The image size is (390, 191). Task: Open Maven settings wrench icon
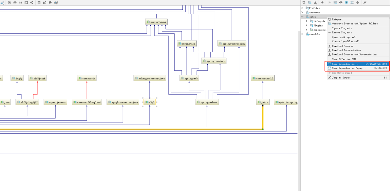click(365, 3)
